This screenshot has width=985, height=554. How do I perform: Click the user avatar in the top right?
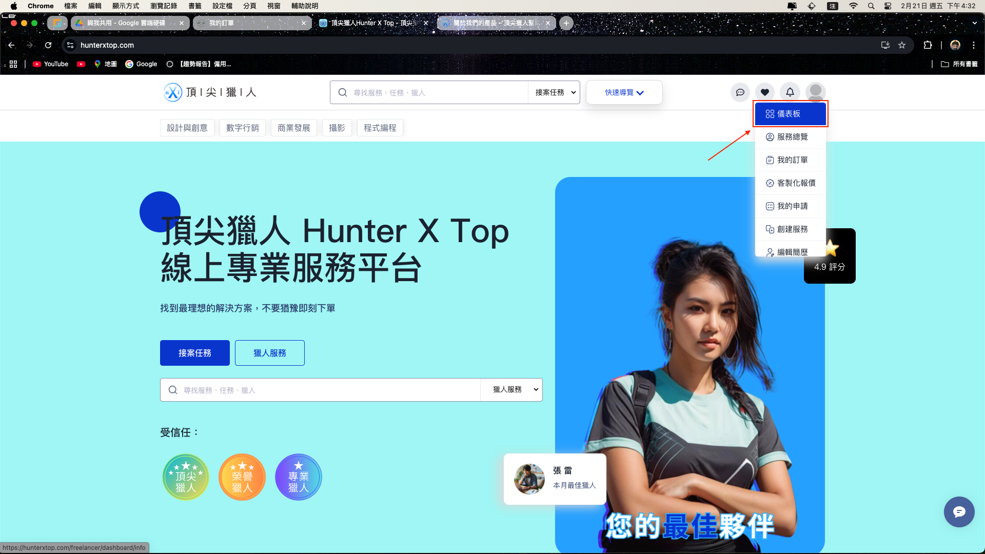pyautogui.click(x=815, y=92)
